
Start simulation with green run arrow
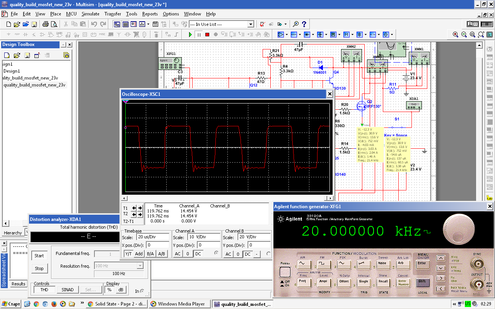pos(190,34)
